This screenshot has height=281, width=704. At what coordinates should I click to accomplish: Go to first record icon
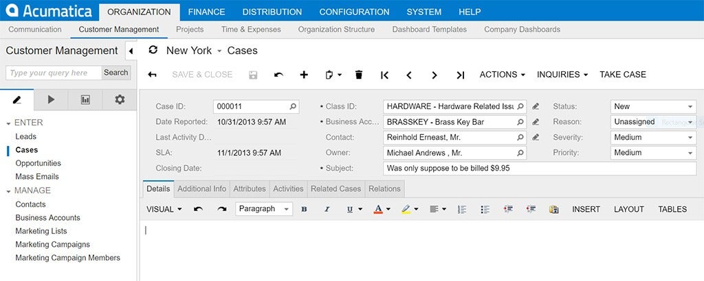point(384,75)
